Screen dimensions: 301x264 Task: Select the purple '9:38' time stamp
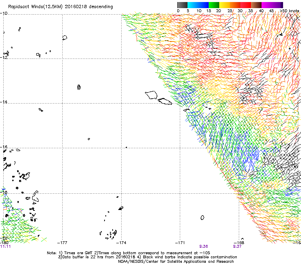coord(203,247)
